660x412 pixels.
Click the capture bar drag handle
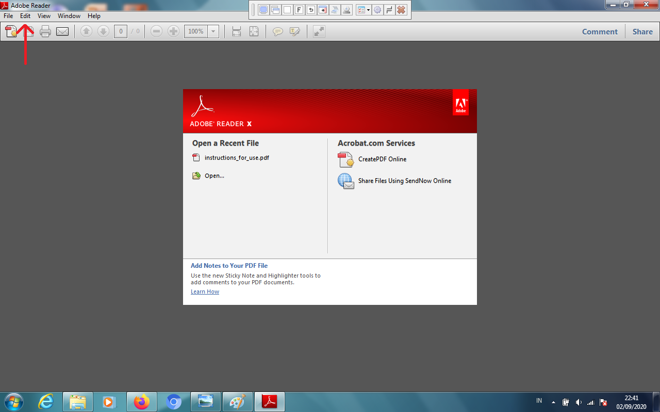pyautogui.click(x=253, y=10)
